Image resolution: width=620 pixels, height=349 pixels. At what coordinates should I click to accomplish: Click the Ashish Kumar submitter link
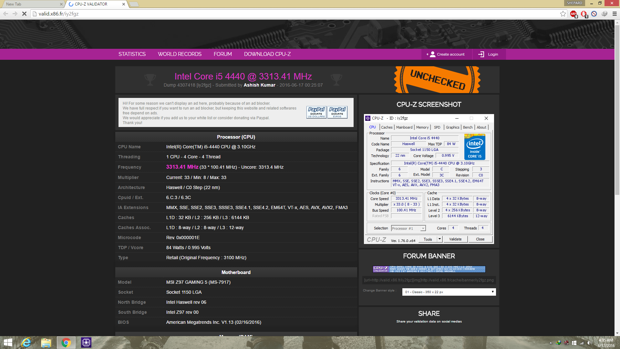[x=260, y=85]
